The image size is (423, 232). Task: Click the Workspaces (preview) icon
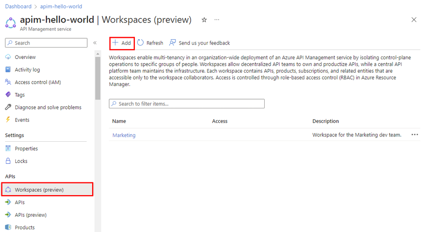coord(8,190)
